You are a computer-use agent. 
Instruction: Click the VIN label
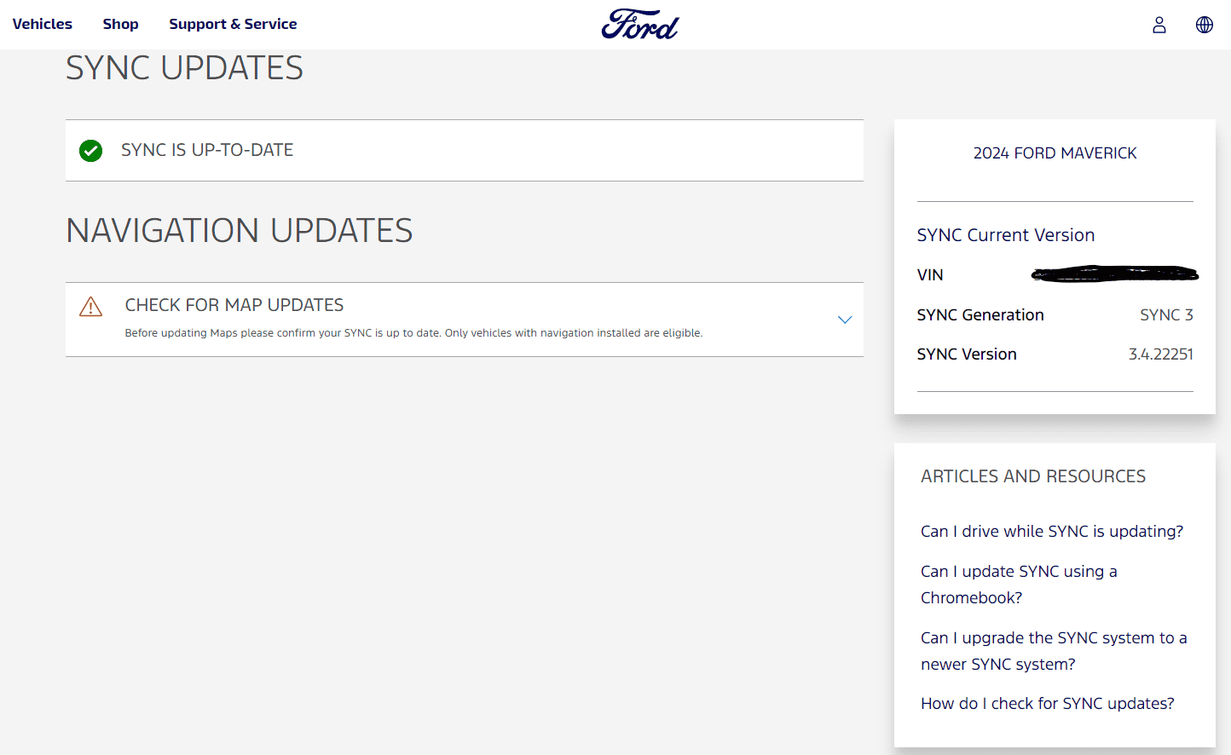click(930, 275)
